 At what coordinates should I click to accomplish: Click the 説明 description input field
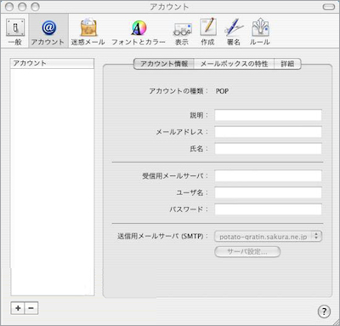coord(268,115)
